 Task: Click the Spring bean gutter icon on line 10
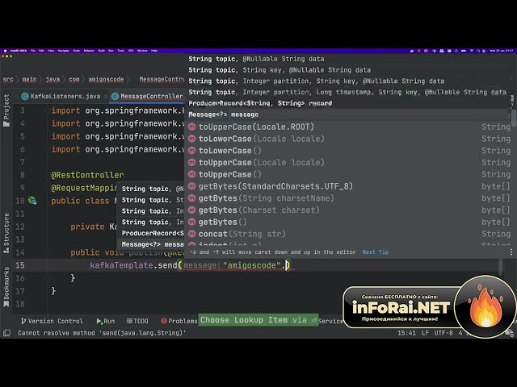32,201
